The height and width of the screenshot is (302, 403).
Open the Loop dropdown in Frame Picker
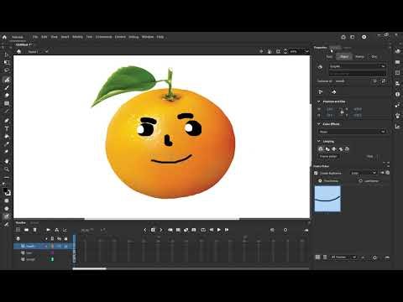coord(364,173)
